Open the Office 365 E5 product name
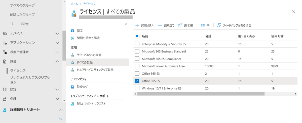The width and height of the screenshot is (302, 123). pos(151,81)
